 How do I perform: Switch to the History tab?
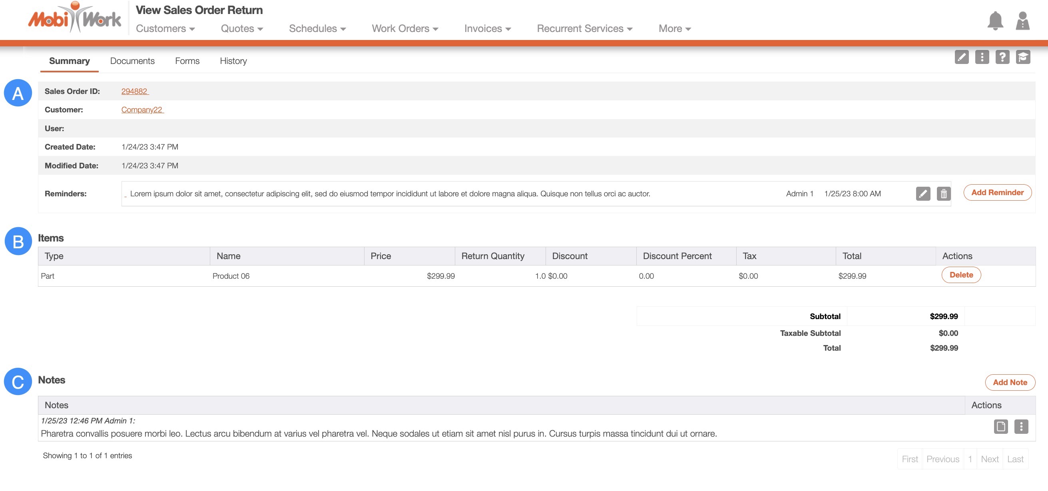click(233, 61)
